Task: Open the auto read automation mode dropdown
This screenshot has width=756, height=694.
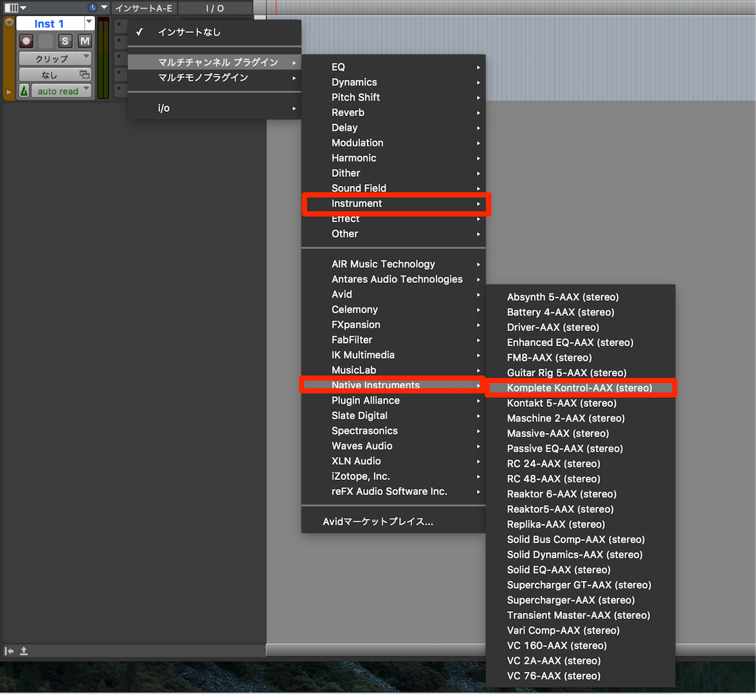Action: point(60,91)
